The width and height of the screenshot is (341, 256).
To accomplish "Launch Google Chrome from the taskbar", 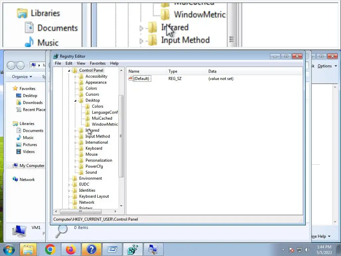I will pyautogui.click(x=50, y=249).
